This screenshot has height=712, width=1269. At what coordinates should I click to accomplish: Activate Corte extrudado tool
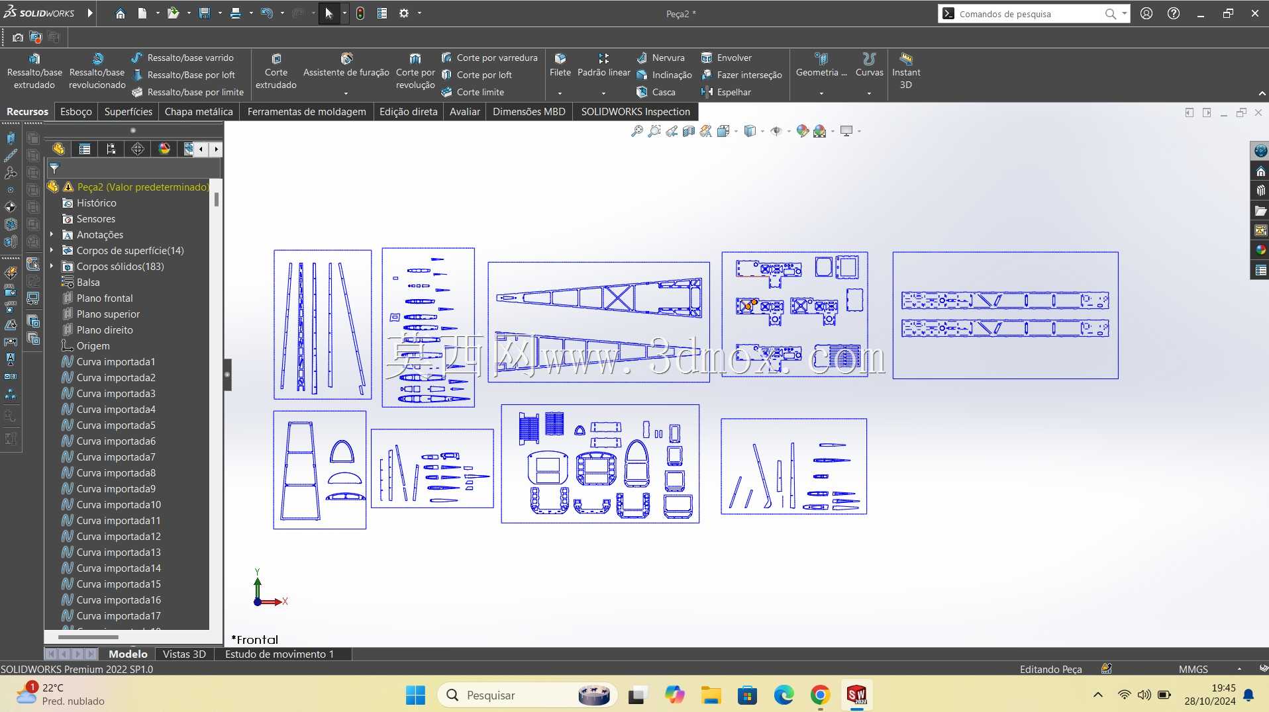[x=276, y=71]
